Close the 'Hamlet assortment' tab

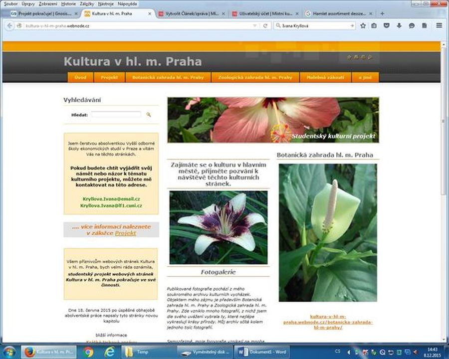(x=371, y=13)
